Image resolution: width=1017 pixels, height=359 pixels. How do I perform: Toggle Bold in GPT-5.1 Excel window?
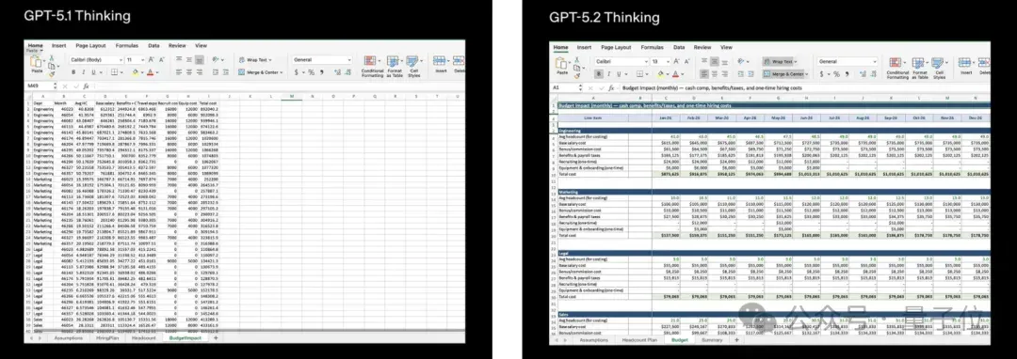73,72
